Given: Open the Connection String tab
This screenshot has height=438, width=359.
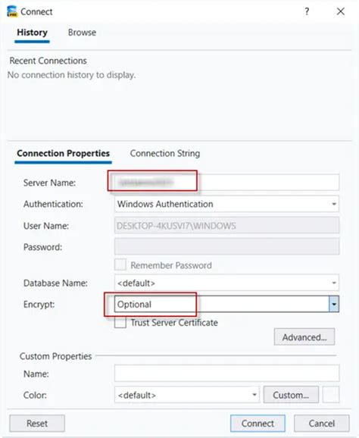Looking at the screenshot, I should tap(165, 153).
